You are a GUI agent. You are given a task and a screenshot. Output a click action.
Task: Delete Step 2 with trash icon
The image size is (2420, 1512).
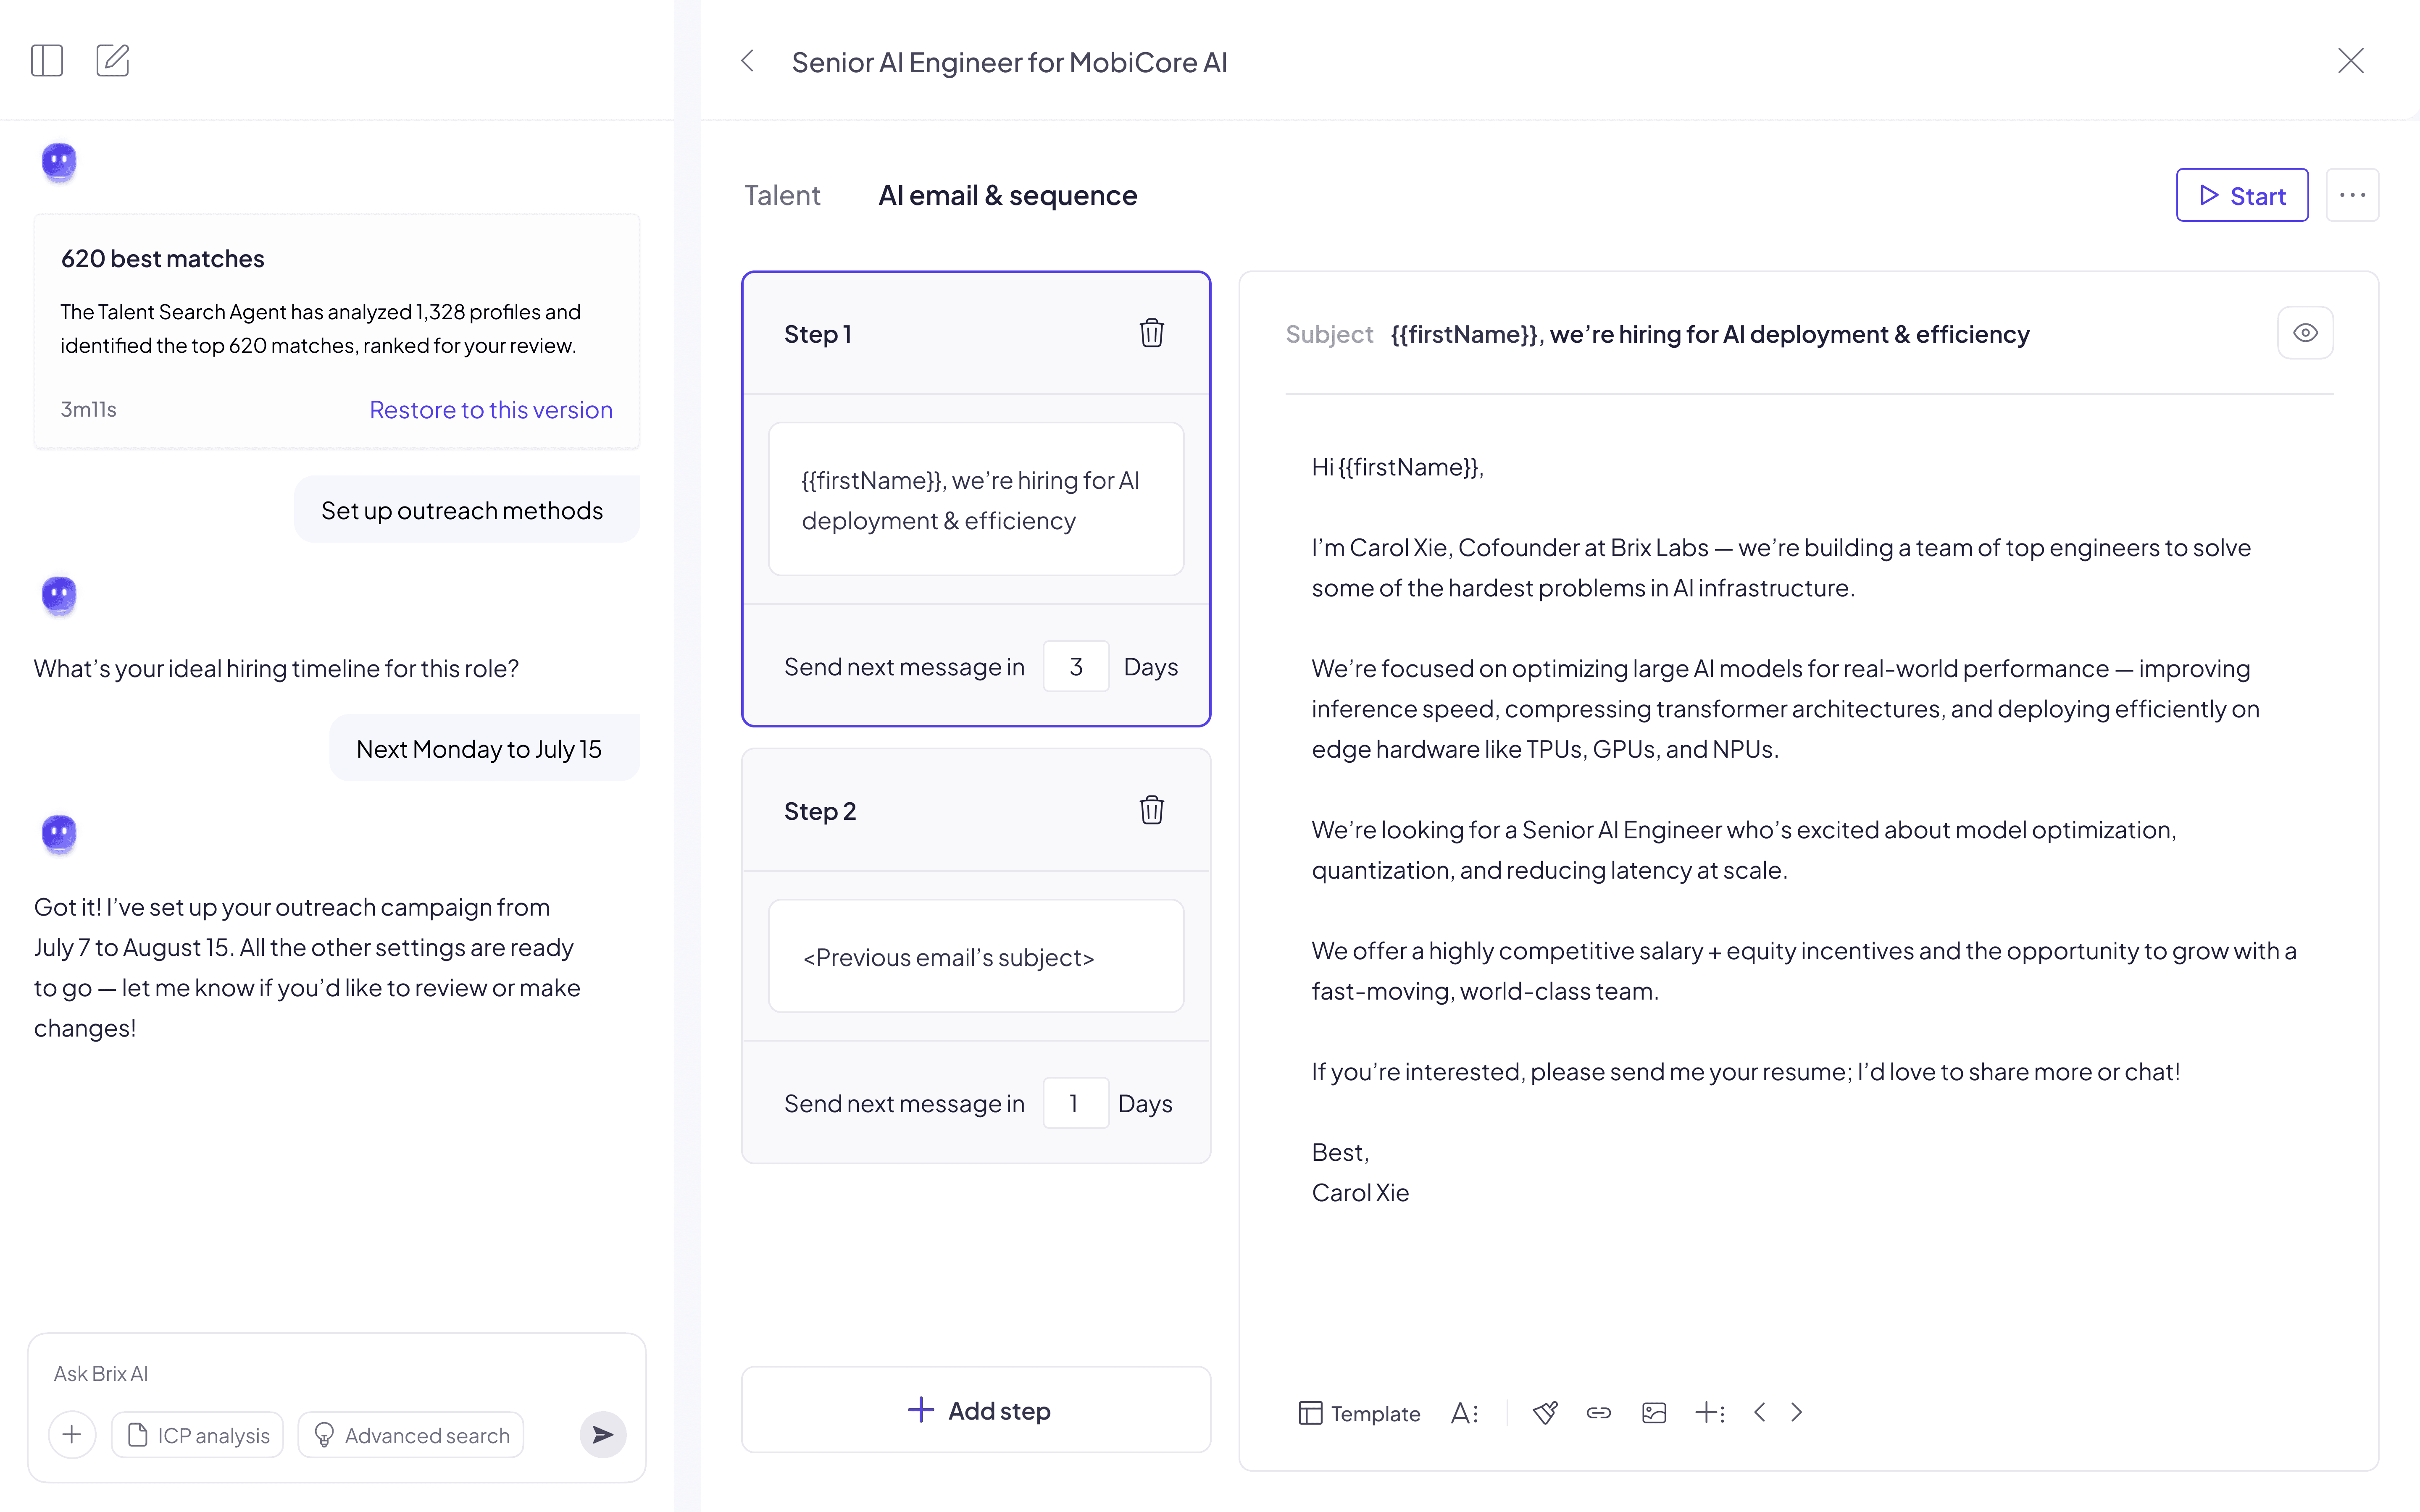[1151, 810]
